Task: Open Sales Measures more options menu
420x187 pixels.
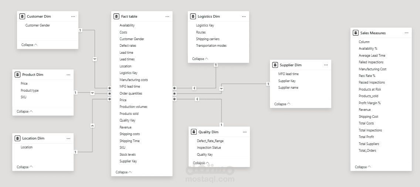Action: point(407,33)
